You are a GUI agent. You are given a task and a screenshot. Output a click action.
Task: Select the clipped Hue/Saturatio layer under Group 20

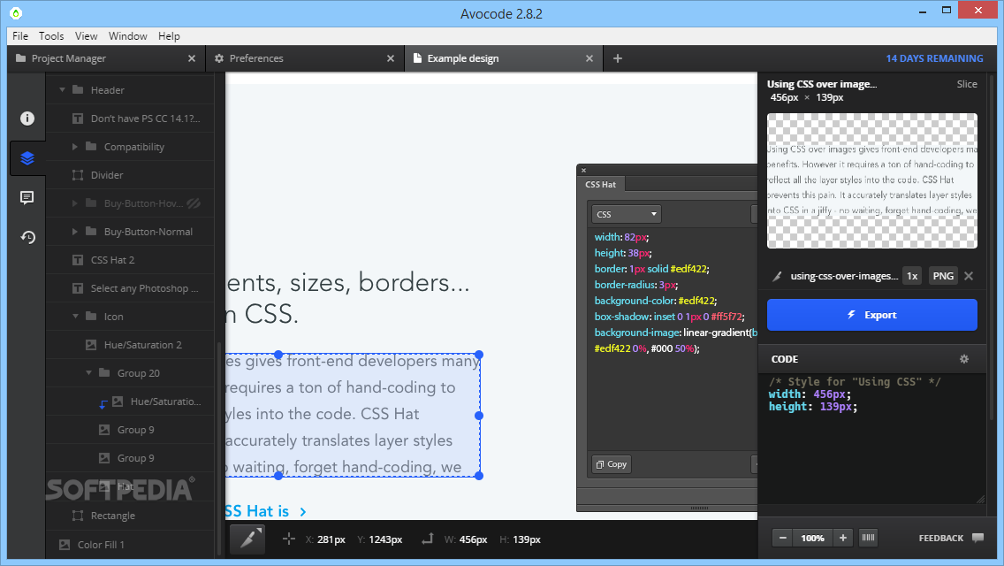(130, 402)
